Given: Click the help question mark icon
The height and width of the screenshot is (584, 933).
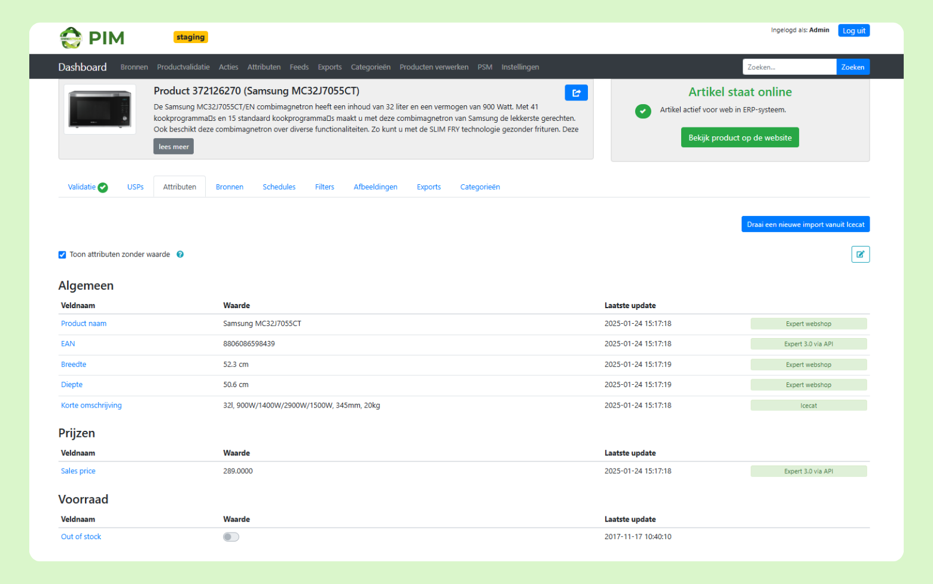Looking at the screenshot, I should [x=180, y=254].
